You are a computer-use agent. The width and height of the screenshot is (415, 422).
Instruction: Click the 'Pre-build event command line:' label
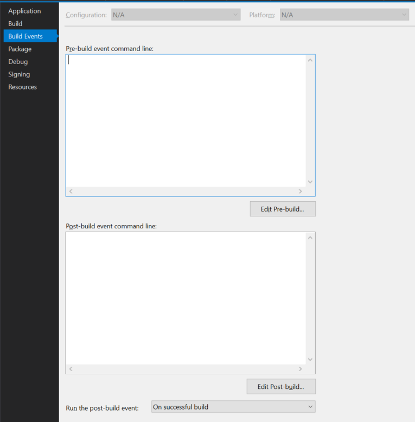(x=110, y=48)
